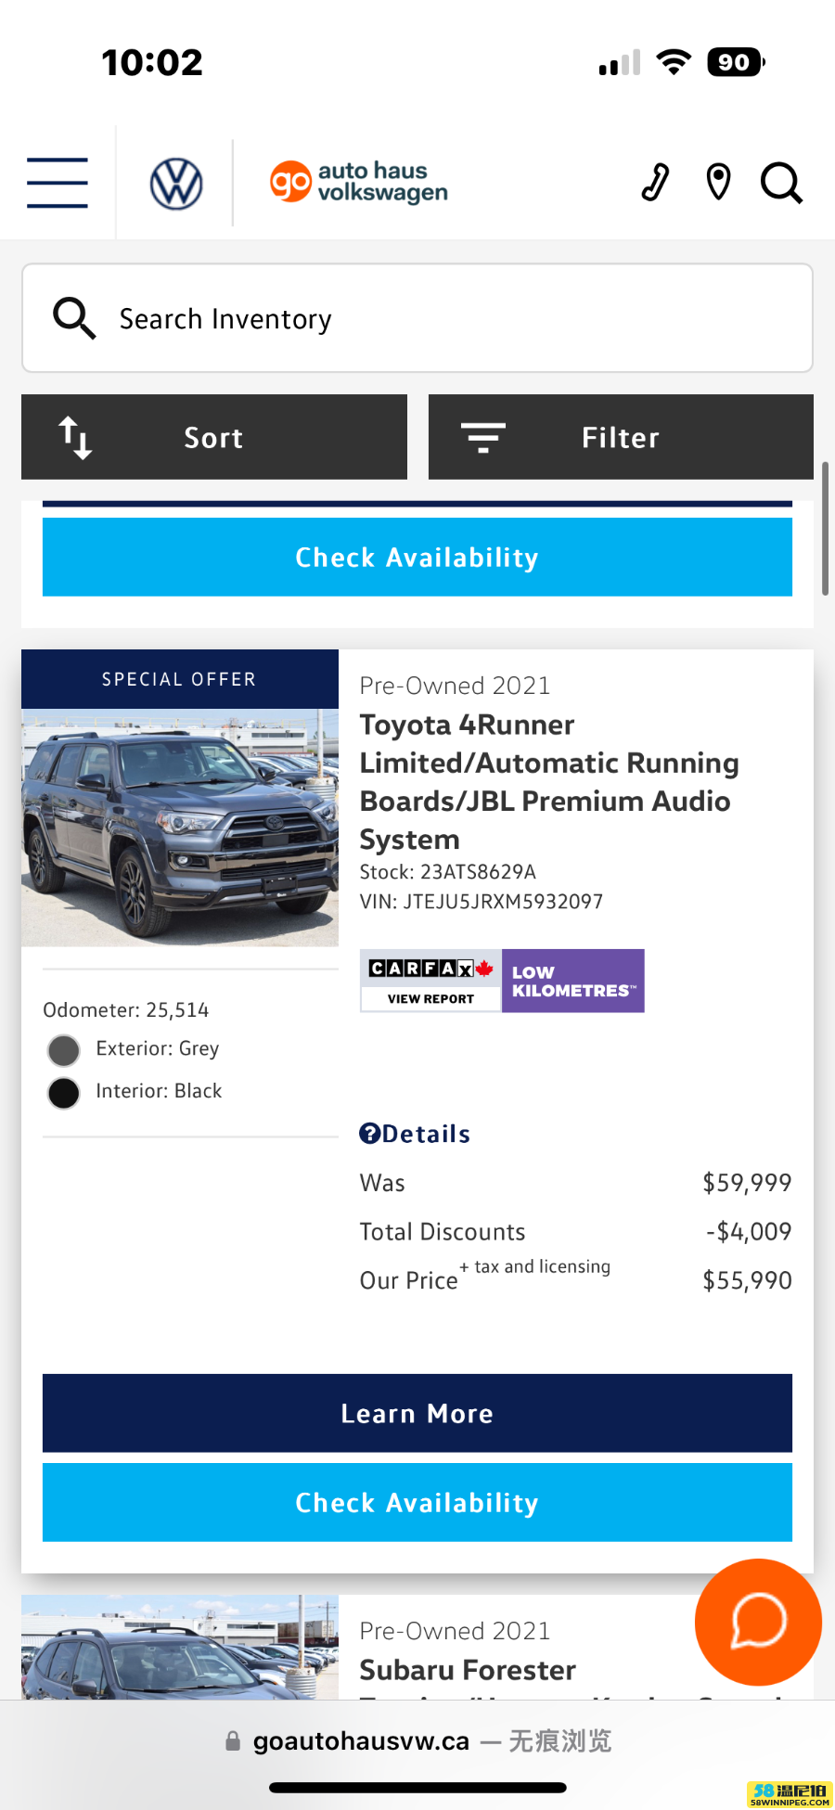
Task: Click the Details question mark icon
Action: (369, 1133)
